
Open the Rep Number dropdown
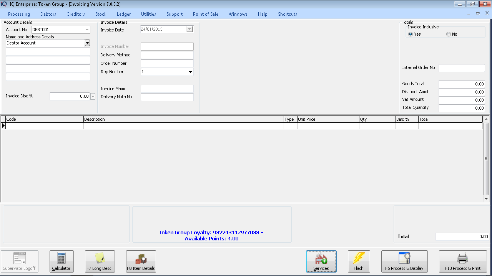(190, 72)
